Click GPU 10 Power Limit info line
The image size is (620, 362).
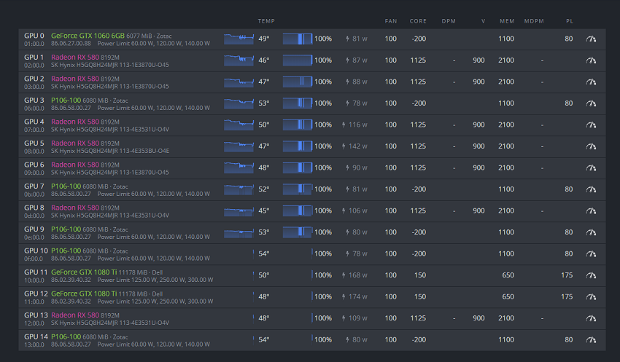[x=153, y=259]
